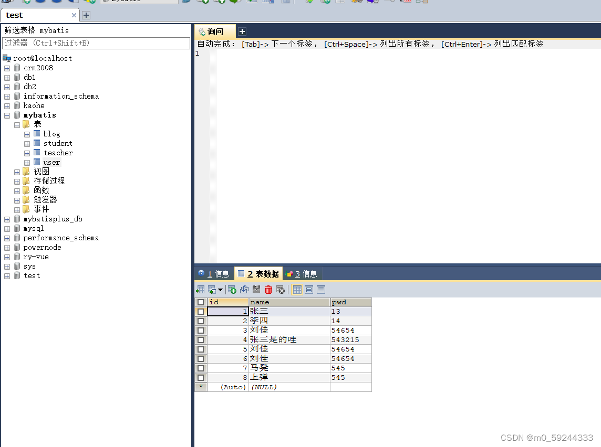Add a new connection tab with plus

tap(86, 15)
